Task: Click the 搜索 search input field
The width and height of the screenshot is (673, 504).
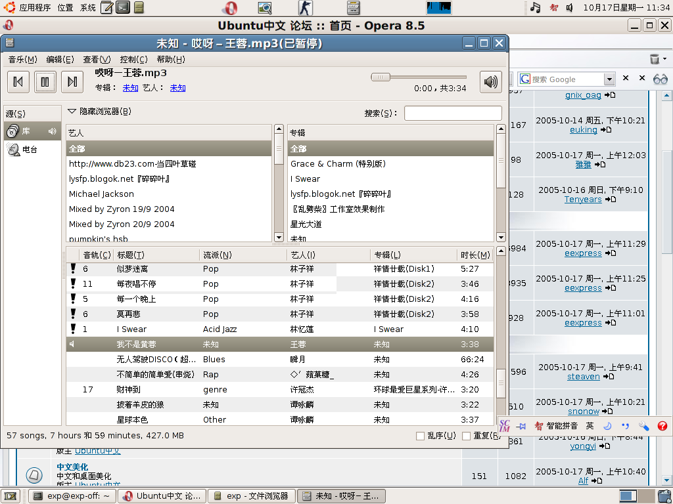Action: [453, 113]
